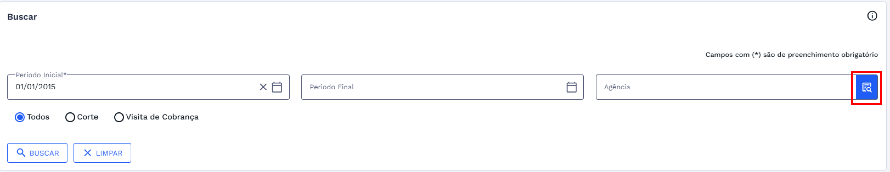The height and width of the screenshot is (172, 890).
Task: Open the Periodo Final calendar picker
Action: pos(571,87)
